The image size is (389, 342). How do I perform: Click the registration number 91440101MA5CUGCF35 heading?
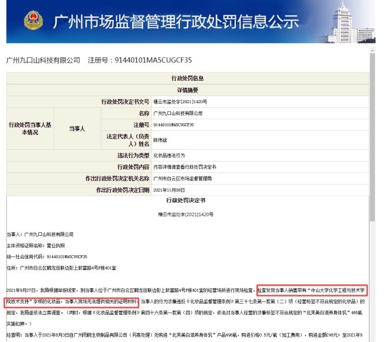coord(147,60)
